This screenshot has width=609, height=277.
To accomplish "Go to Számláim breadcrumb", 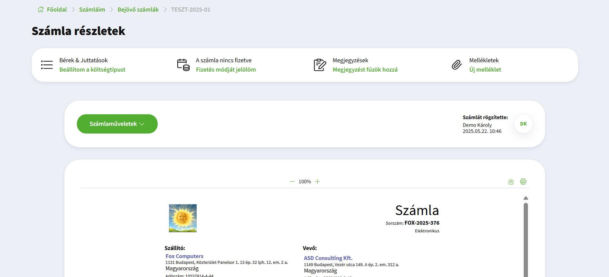I will point(92,10).
